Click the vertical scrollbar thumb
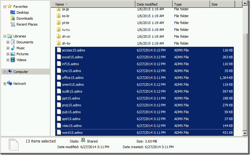 [245, 82]
